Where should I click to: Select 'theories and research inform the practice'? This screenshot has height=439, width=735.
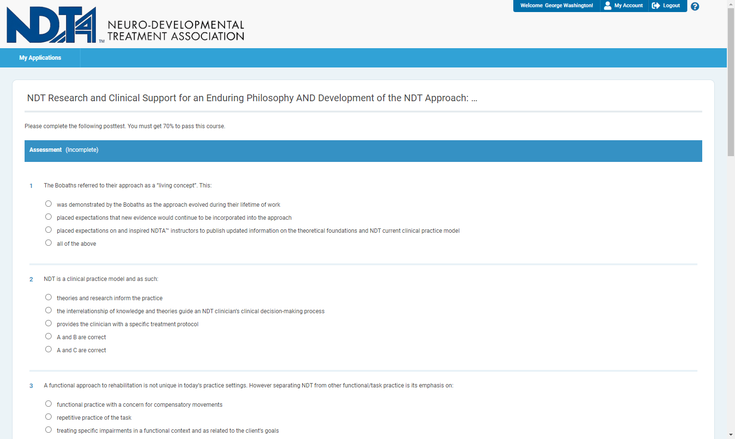48,297
